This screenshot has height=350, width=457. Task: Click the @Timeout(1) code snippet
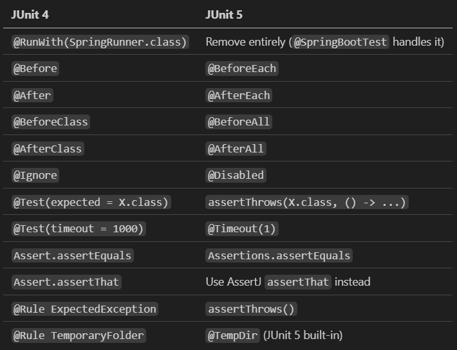(x=242, y=229)
